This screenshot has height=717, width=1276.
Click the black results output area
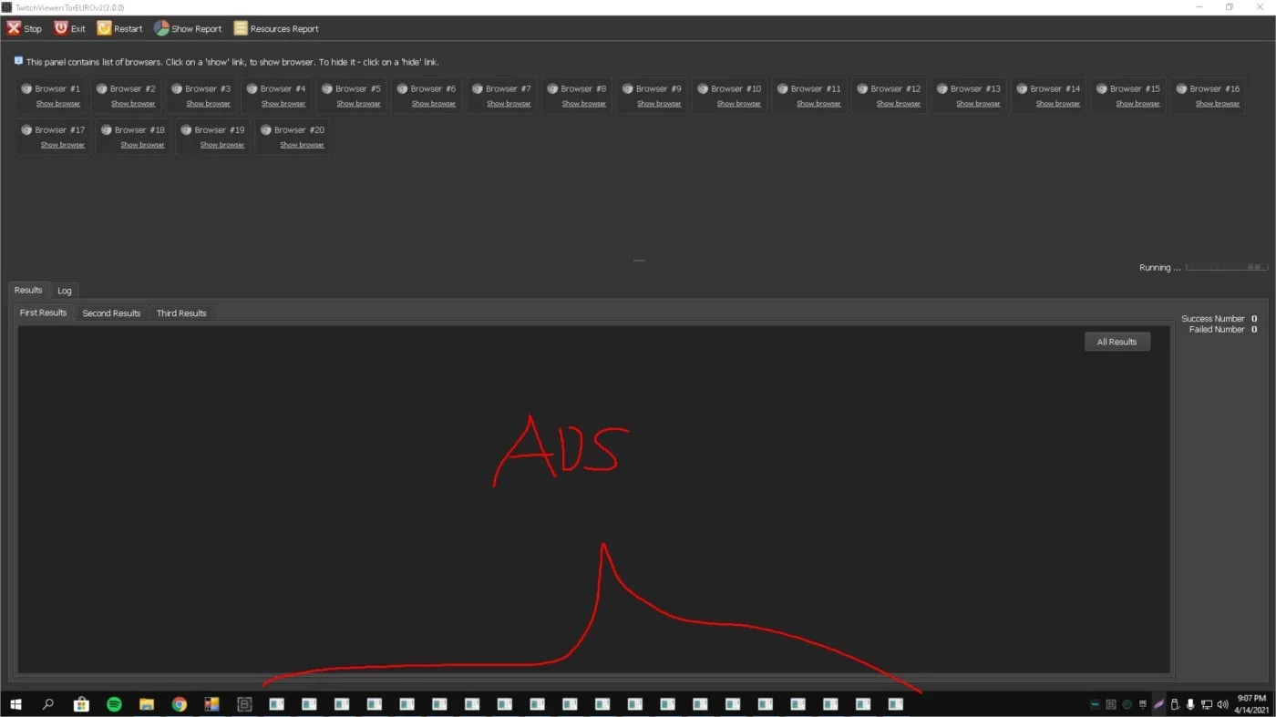(x=593, y=499)
